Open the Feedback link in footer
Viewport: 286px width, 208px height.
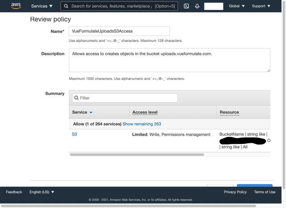coord(14,192)
